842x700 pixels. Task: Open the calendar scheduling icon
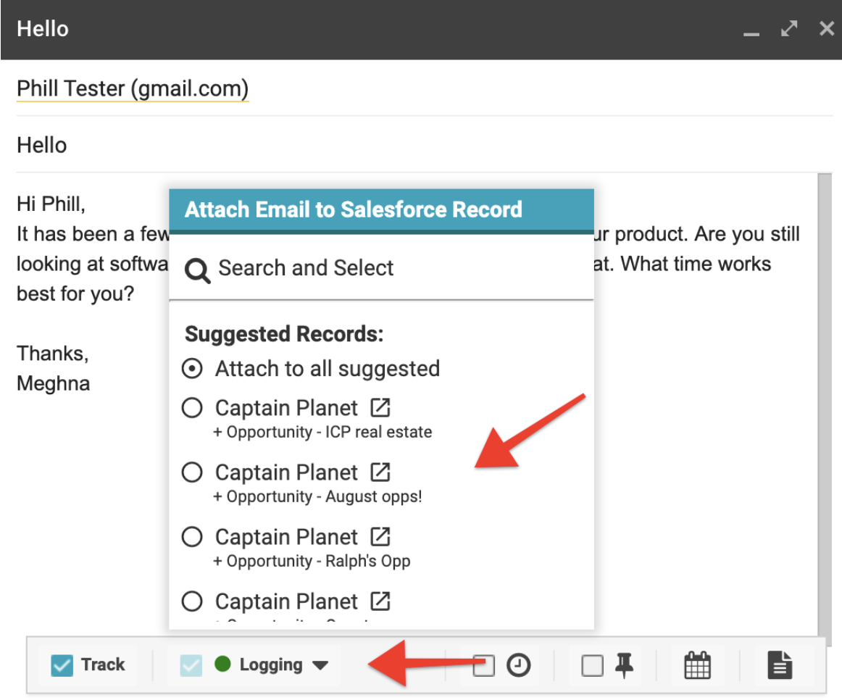pos(697,665)
